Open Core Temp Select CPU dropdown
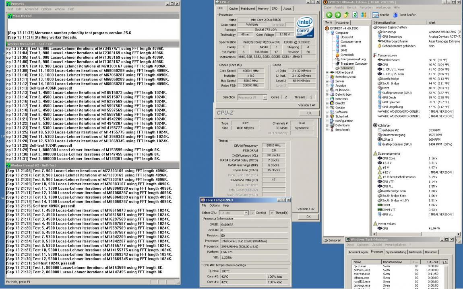The image size is (463, 289). 246,213
